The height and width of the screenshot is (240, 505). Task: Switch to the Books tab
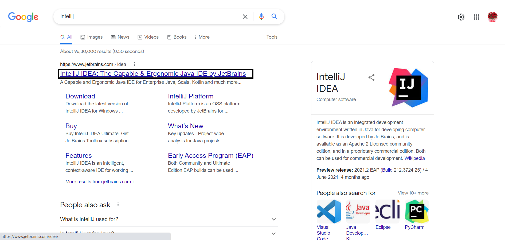click(x=177, y=37)
